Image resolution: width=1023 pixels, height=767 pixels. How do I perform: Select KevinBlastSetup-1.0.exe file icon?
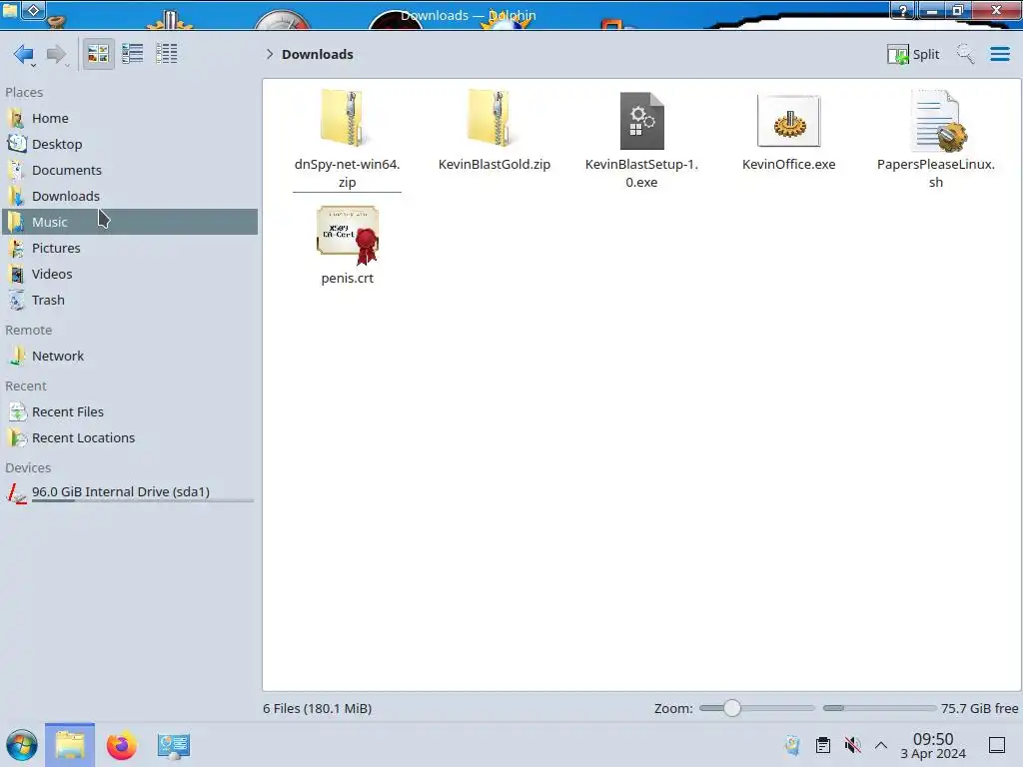(x=642, y=121)
